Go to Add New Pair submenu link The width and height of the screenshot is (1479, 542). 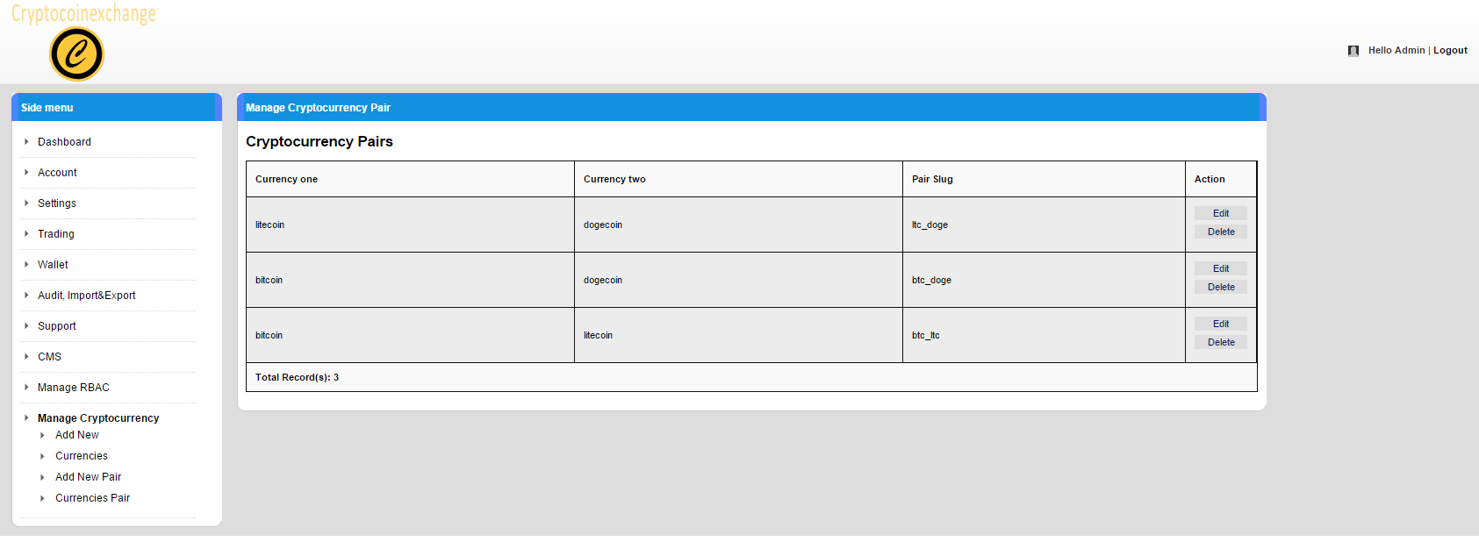[89, 477]
